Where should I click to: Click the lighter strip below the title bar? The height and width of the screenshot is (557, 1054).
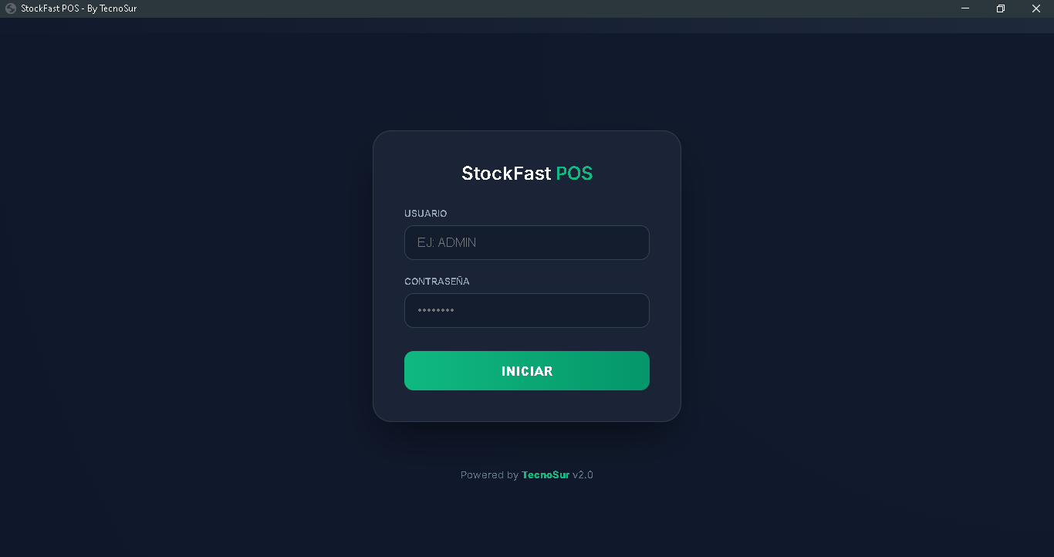click(527, 25)
